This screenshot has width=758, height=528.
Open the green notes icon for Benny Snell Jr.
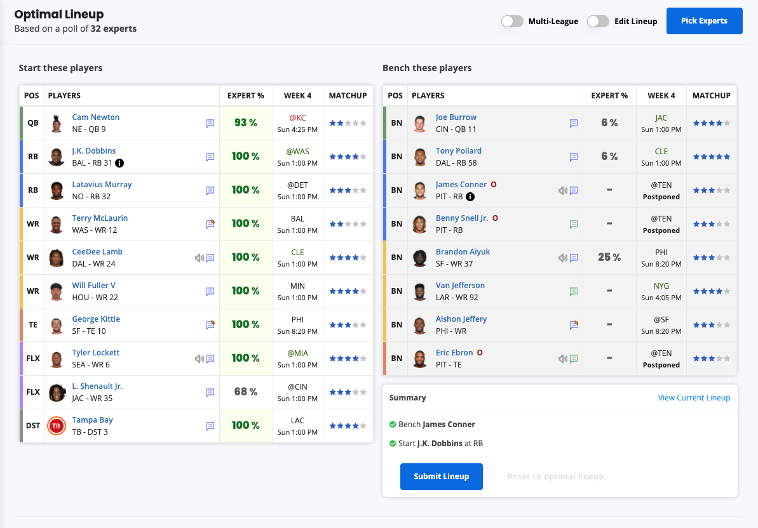click(x=574, y=224)
